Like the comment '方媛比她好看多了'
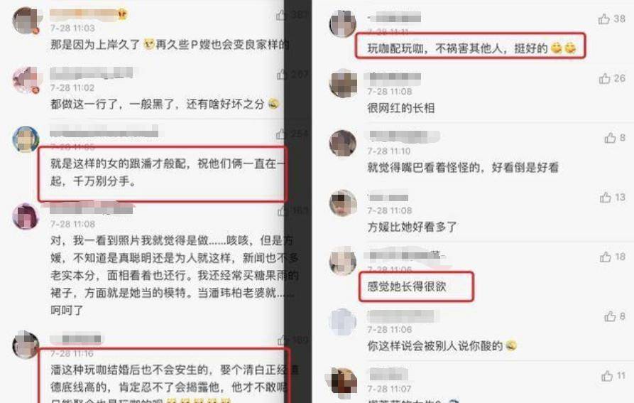The image size is (634, 403). tap(606, 197)
